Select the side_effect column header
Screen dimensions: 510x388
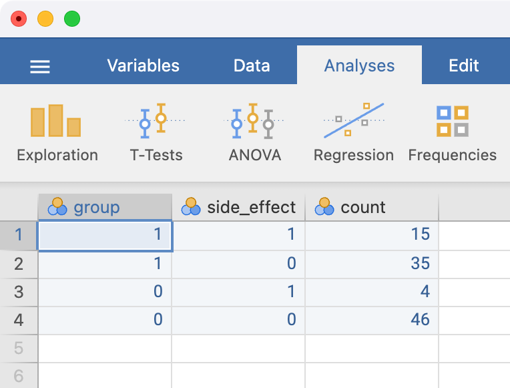250,207
